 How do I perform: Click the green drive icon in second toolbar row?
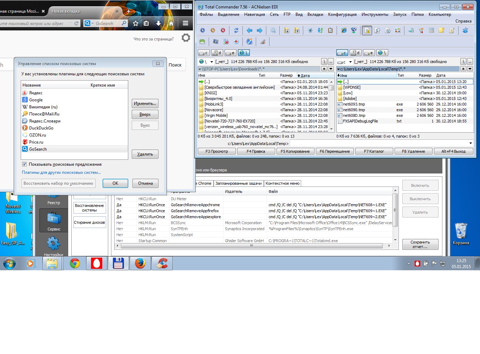click(202, 42)
